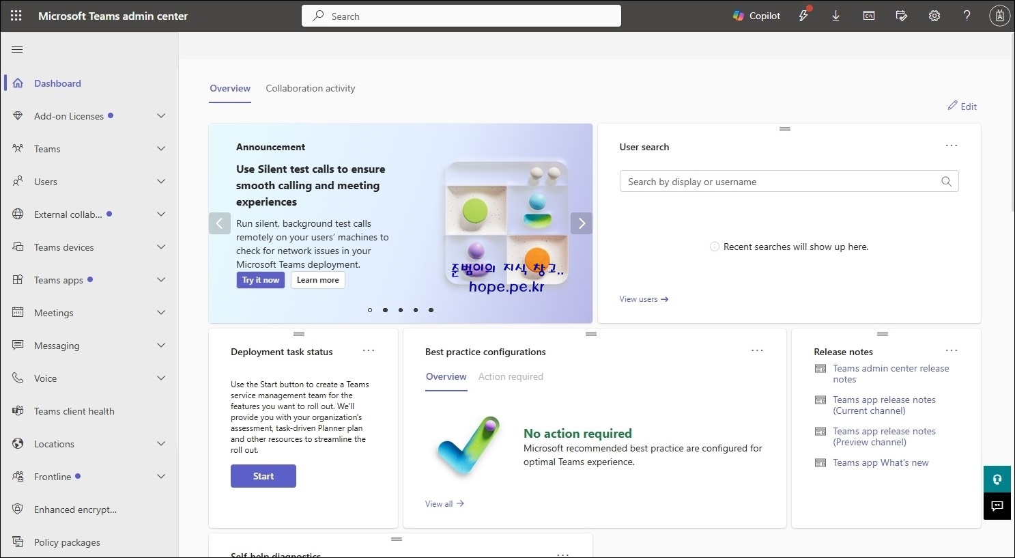Open the downloads arrow icon in the header
The width and height of the screenshot is (1015, 558).
click(x=835, y=16)
